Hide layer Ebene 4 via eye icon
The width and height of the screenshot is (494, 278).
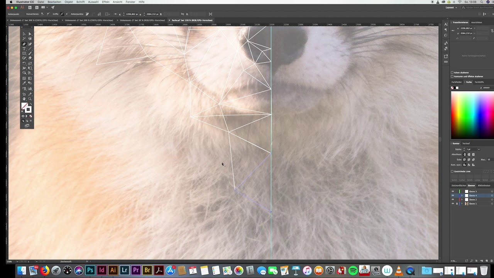[x=453, y=195]
